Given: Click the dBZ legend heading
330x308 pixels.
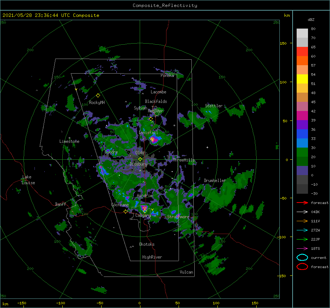Looking at the screenshot, I should (x=311, y=19).
